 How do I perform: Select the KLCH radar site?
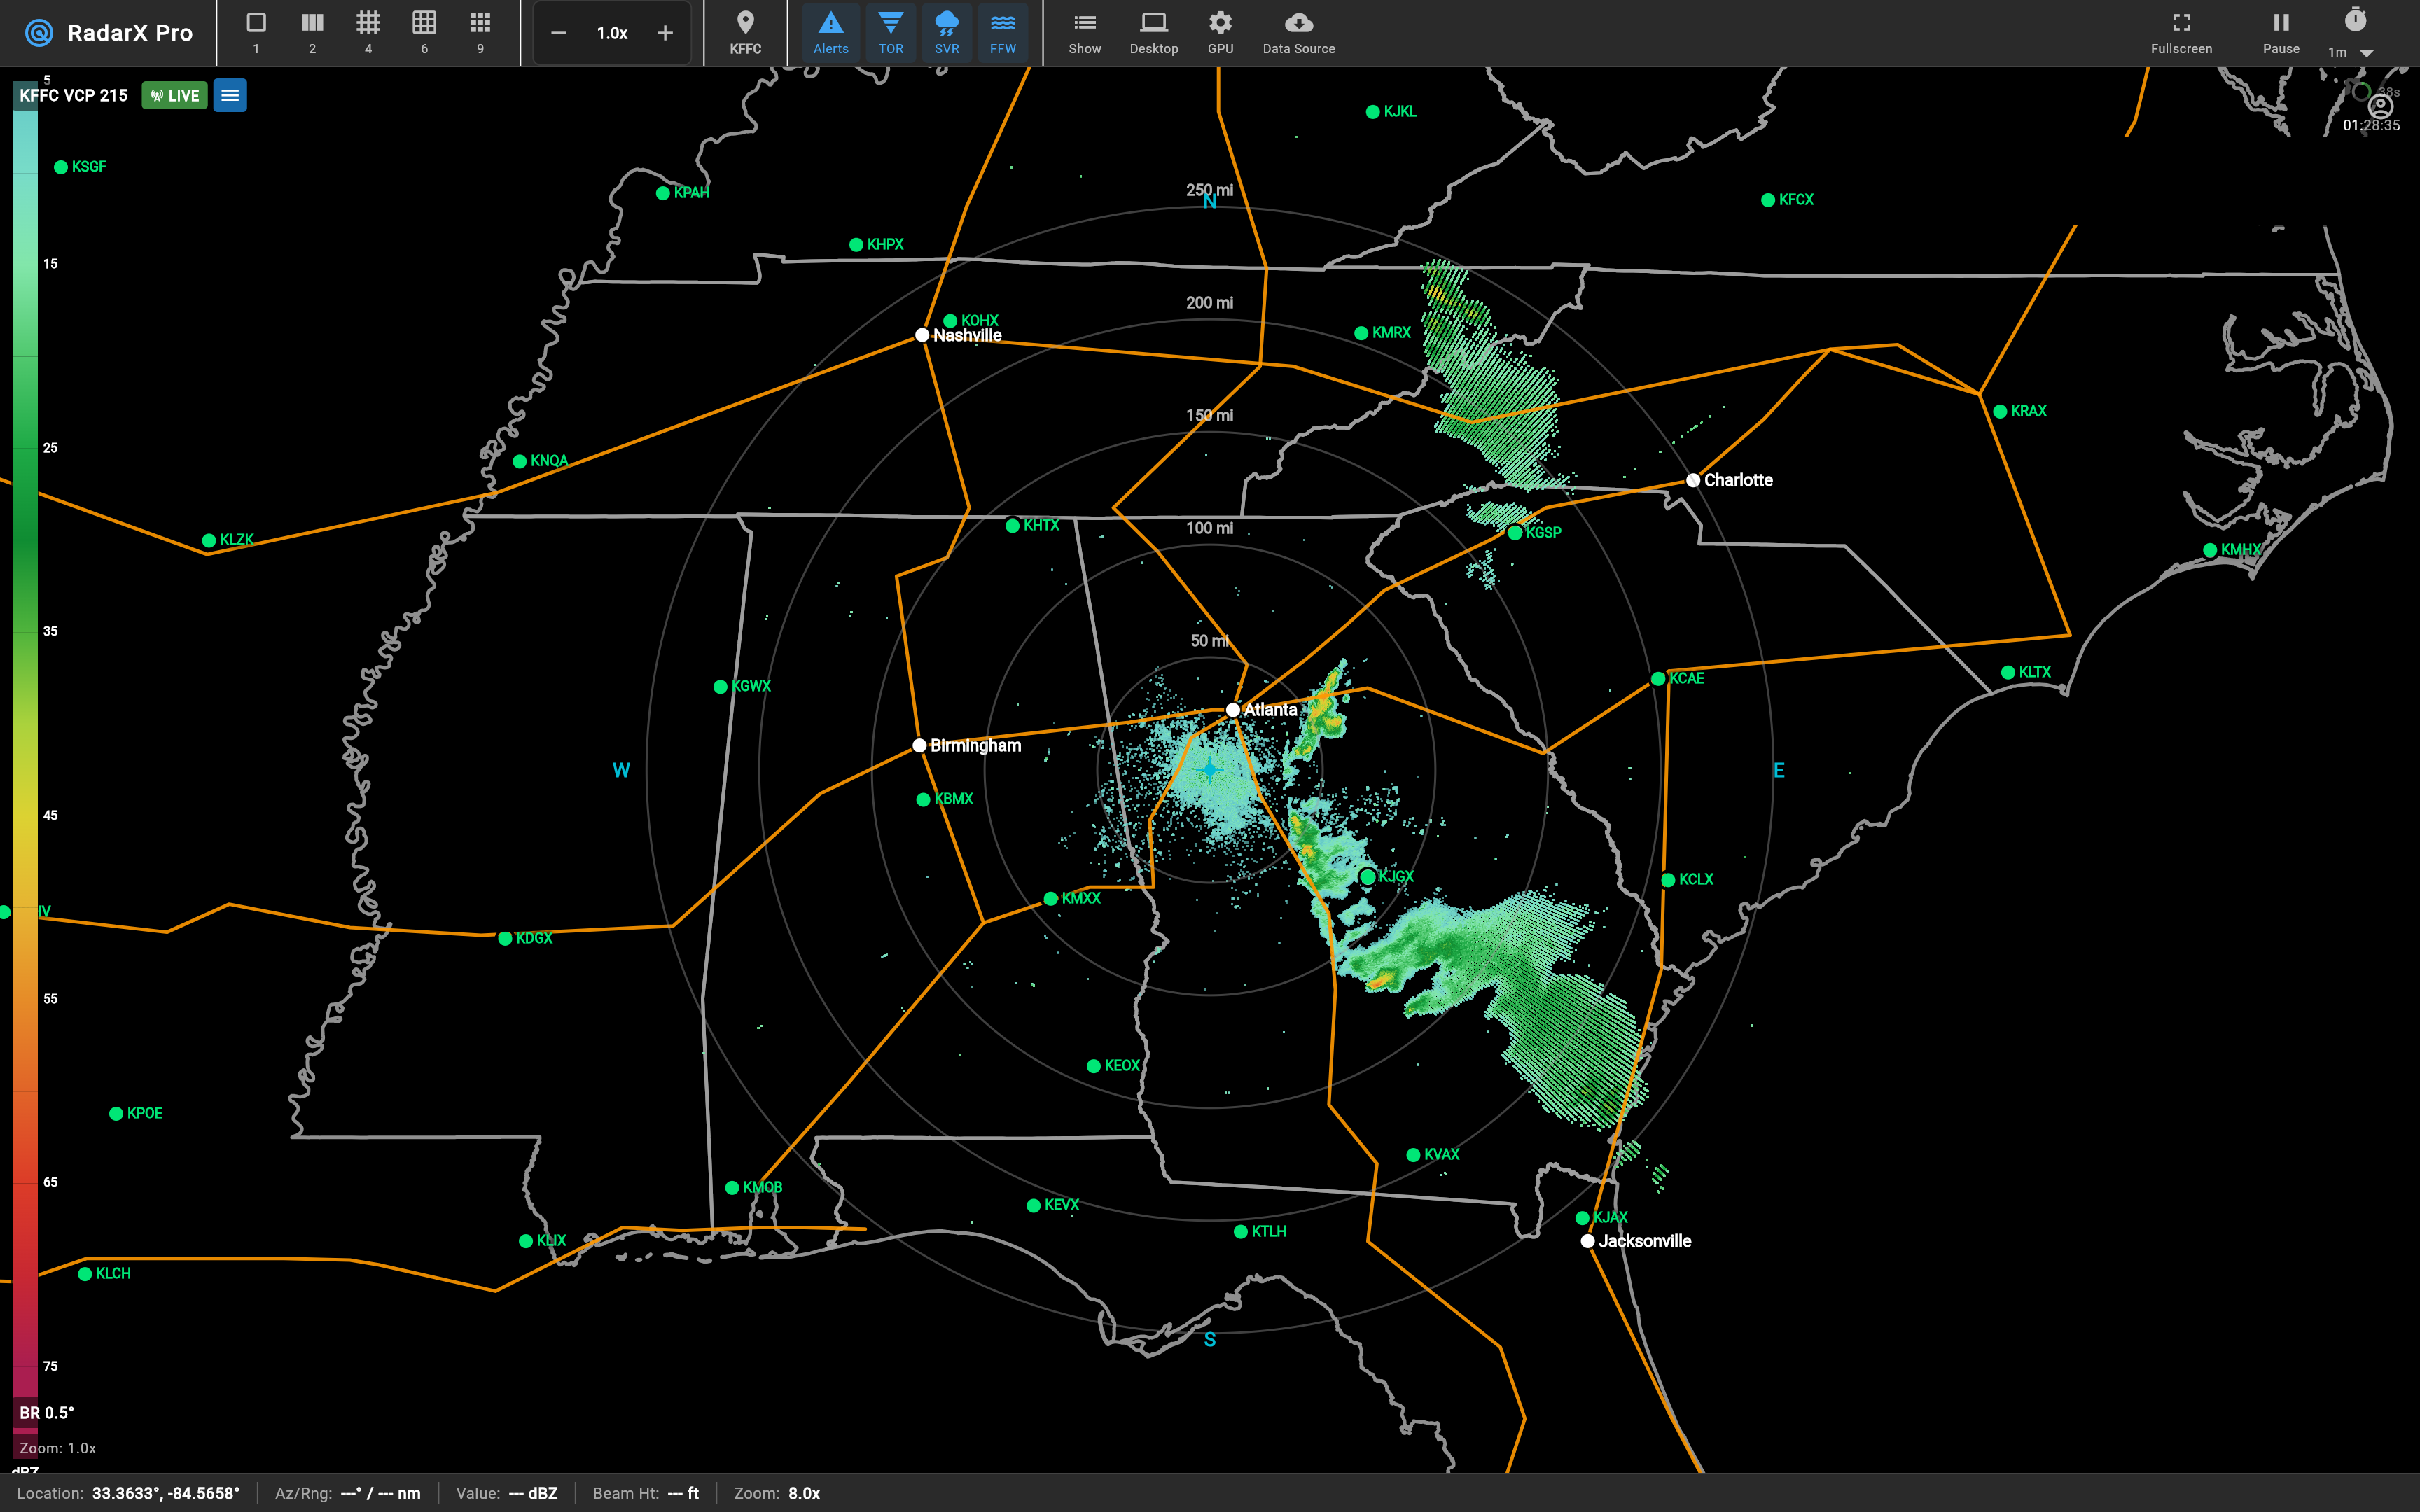coord(85,1274)
